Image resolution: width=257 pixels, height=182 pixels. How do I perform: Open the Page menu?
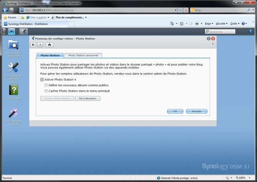click(x=209, y=24)
